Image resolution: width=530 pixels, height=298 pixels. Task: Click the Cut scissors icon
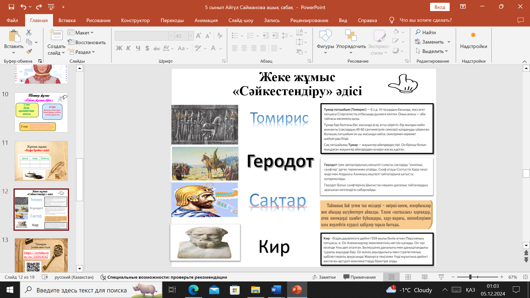29,33
